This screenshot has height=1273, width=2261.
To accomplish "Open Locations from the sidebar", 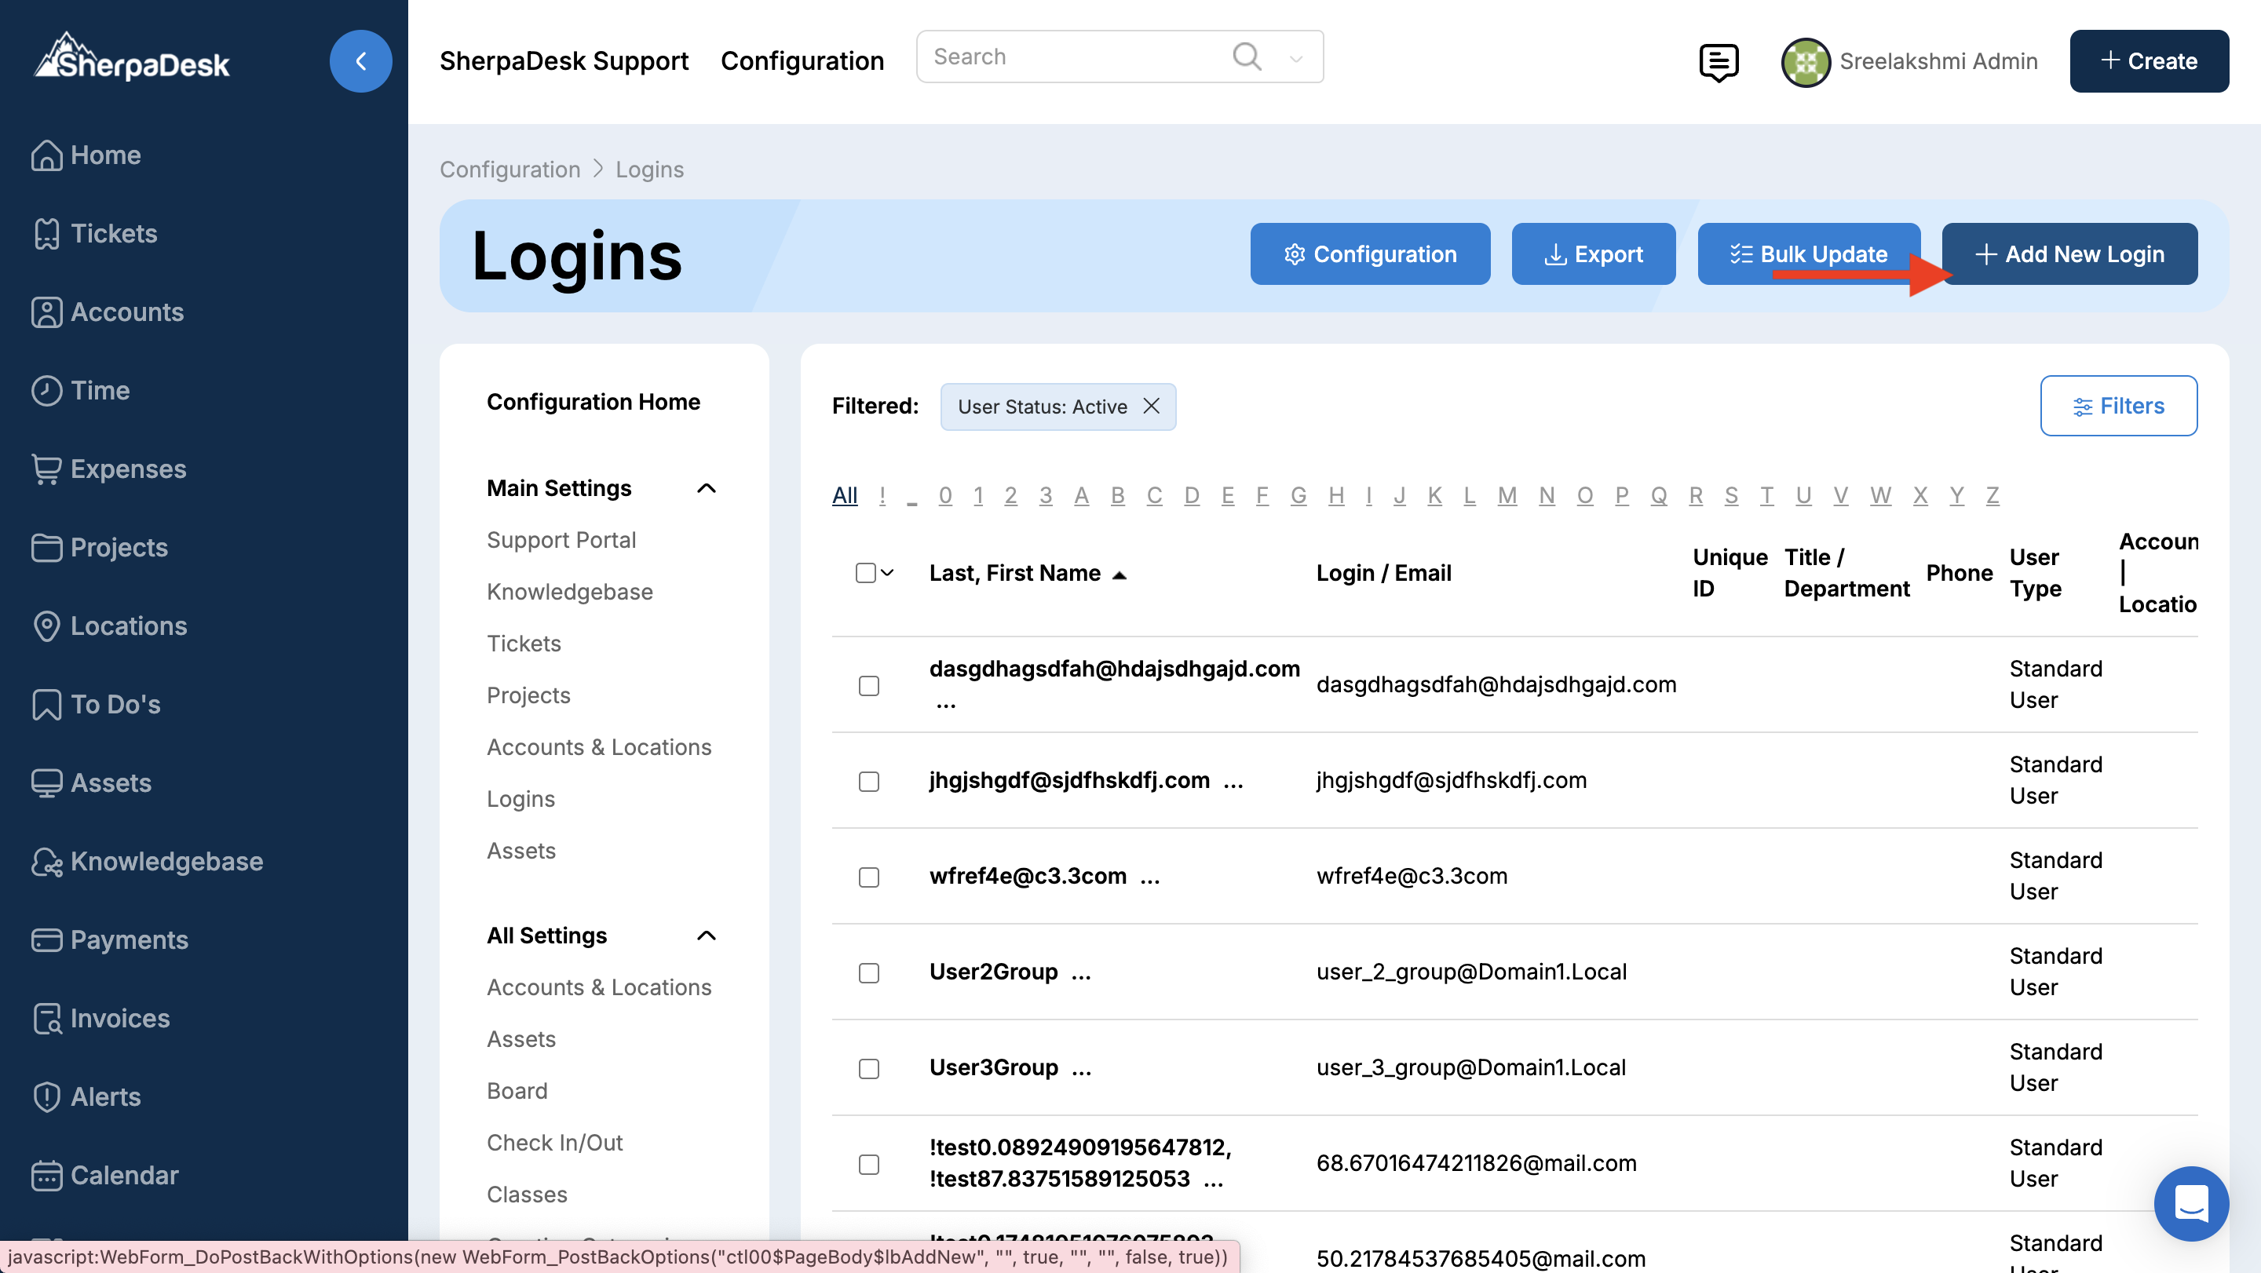I will (128, 626).
